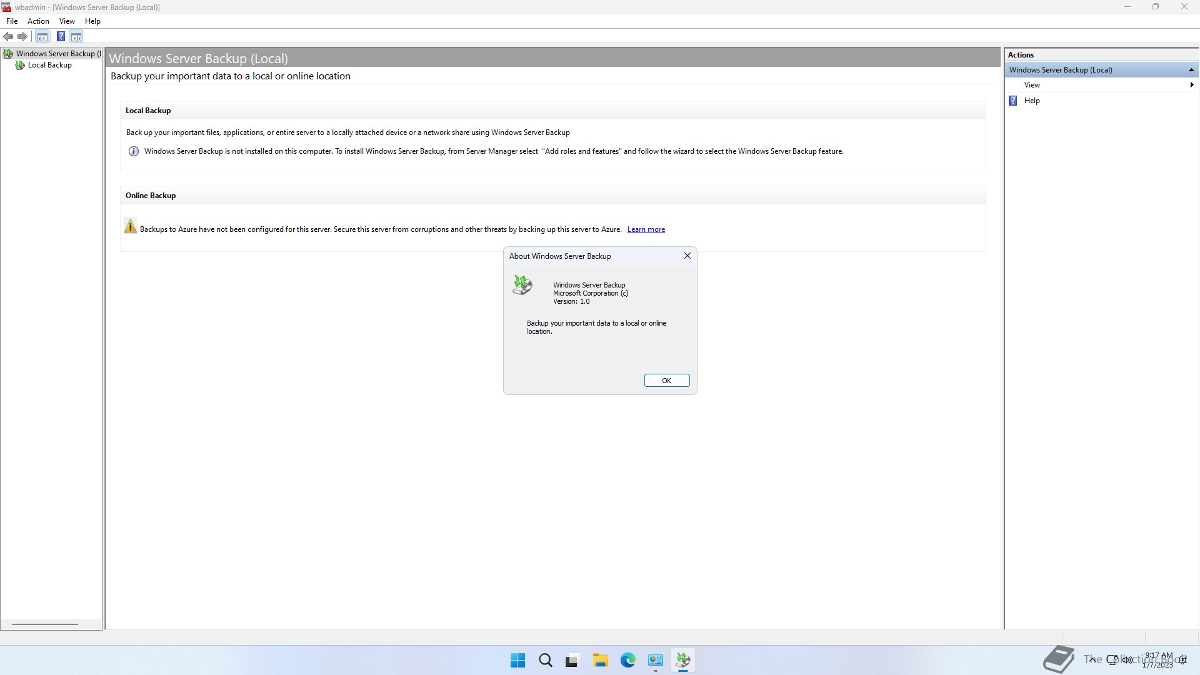Click the Forward arrow in toolbar
Image resolution: width=1200 pixels, height=675 pixels.
point(22,36)
